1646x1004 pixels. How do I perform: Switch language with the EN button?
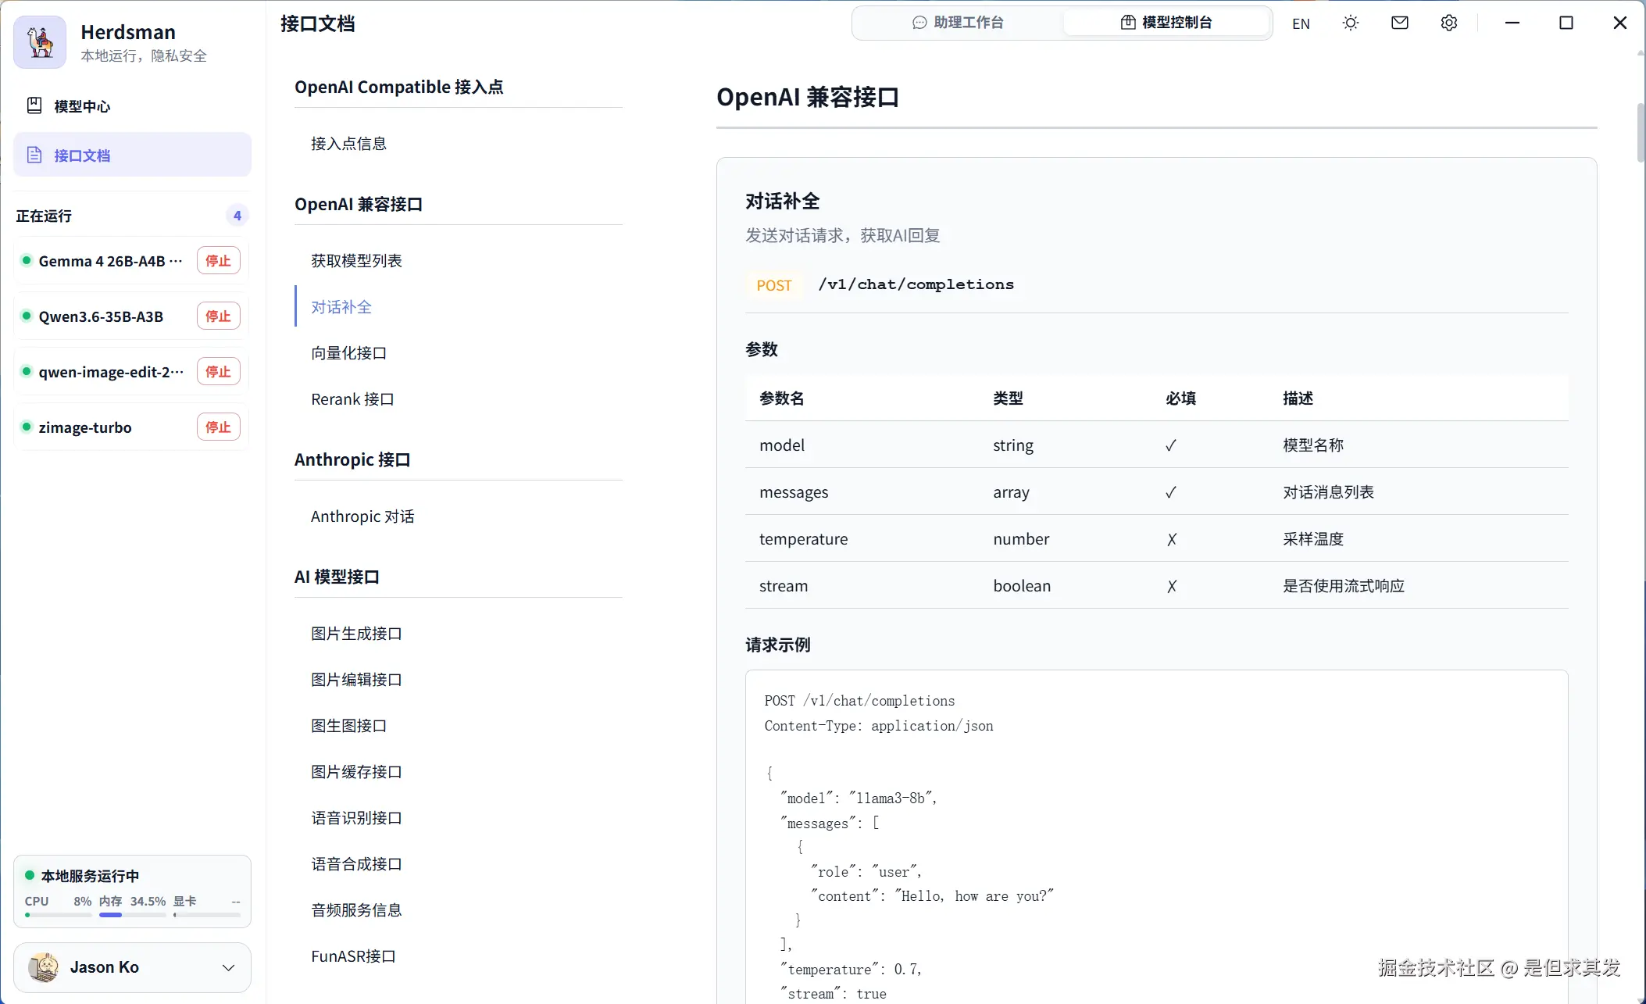1301,23
